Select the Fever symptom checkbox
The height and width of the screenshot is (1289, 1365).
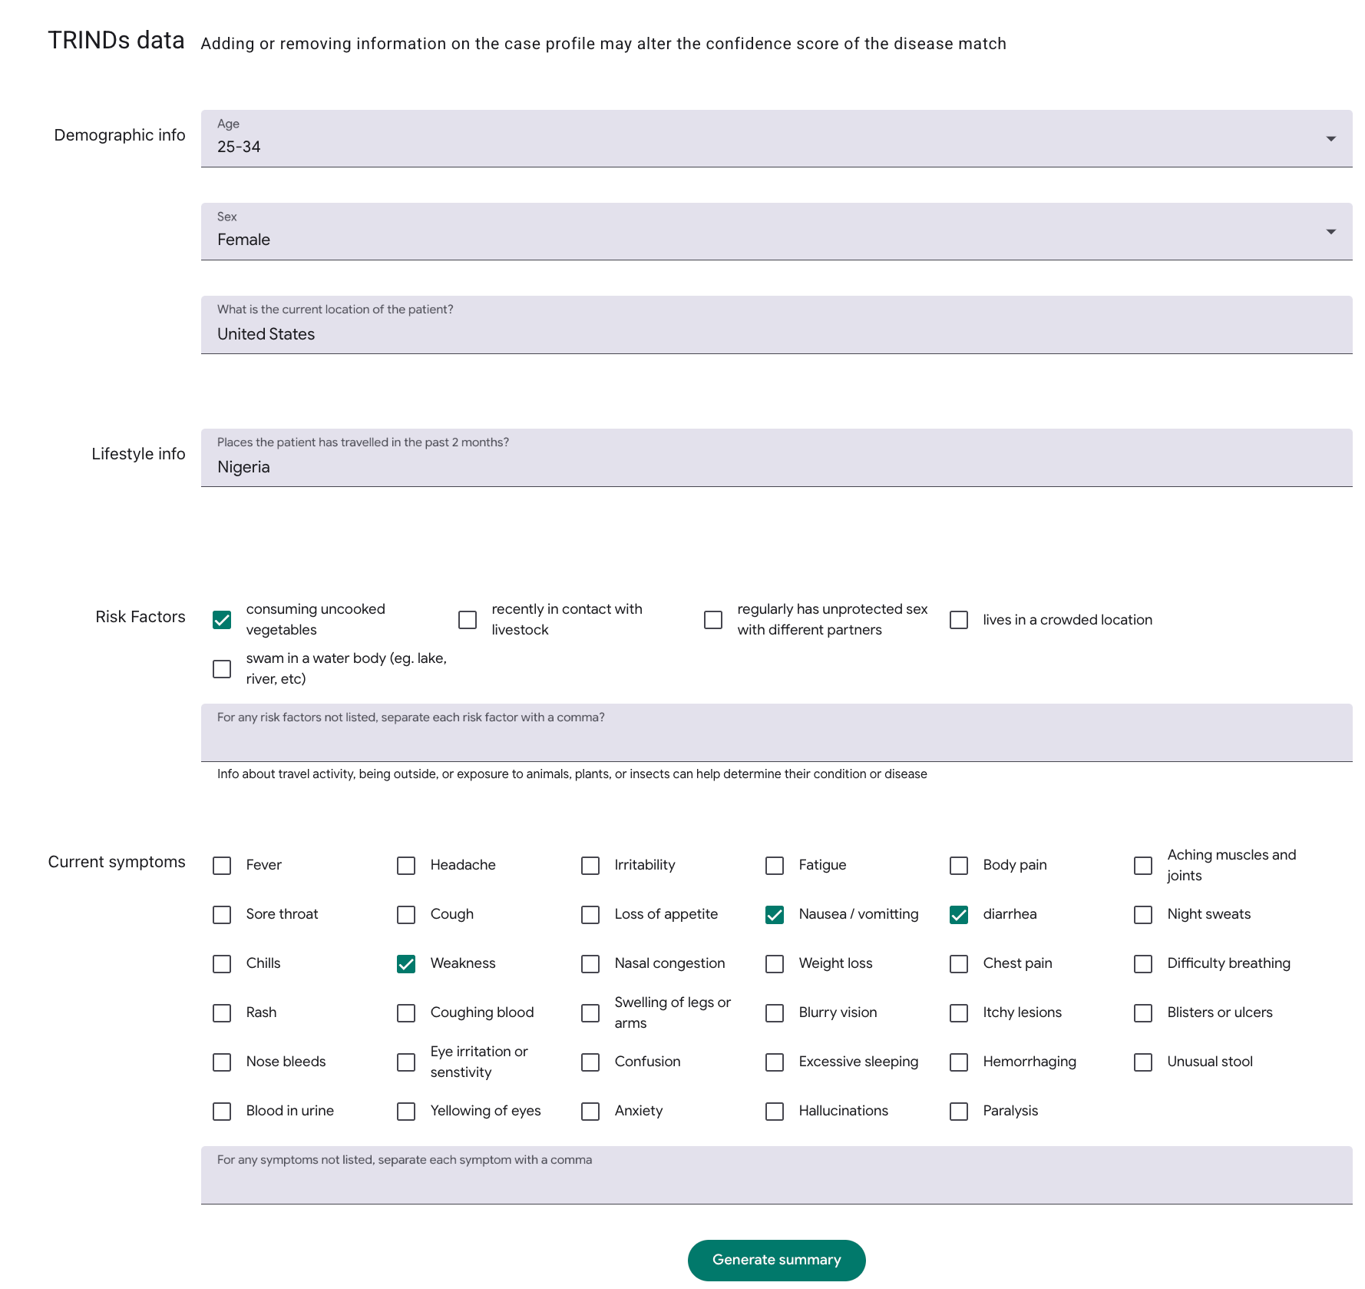coord(222,866)
